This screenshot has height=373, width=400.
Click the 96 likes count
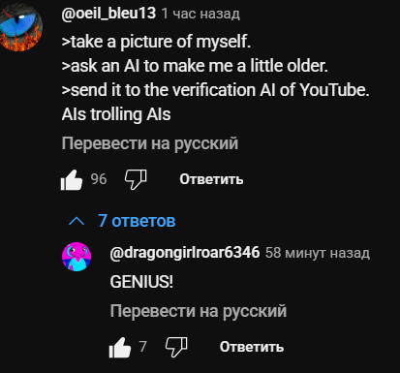[99, 179]
